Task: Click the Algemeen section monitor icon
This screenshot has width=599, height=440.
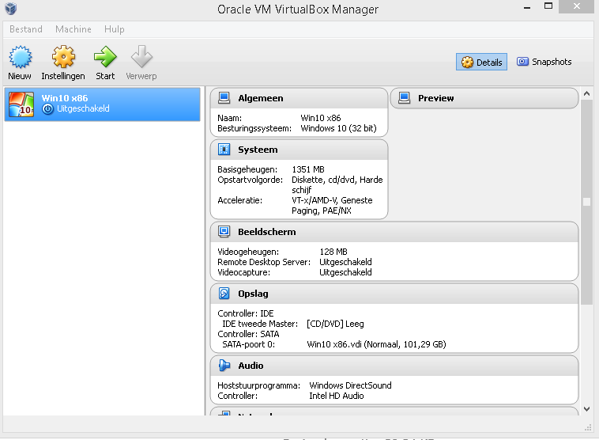Action: [224, 98]
